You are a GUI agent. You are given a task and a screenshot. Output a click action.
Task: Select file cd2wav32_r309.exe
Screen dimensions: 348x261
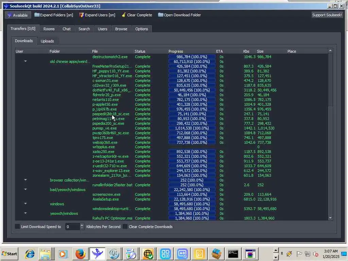109,85
